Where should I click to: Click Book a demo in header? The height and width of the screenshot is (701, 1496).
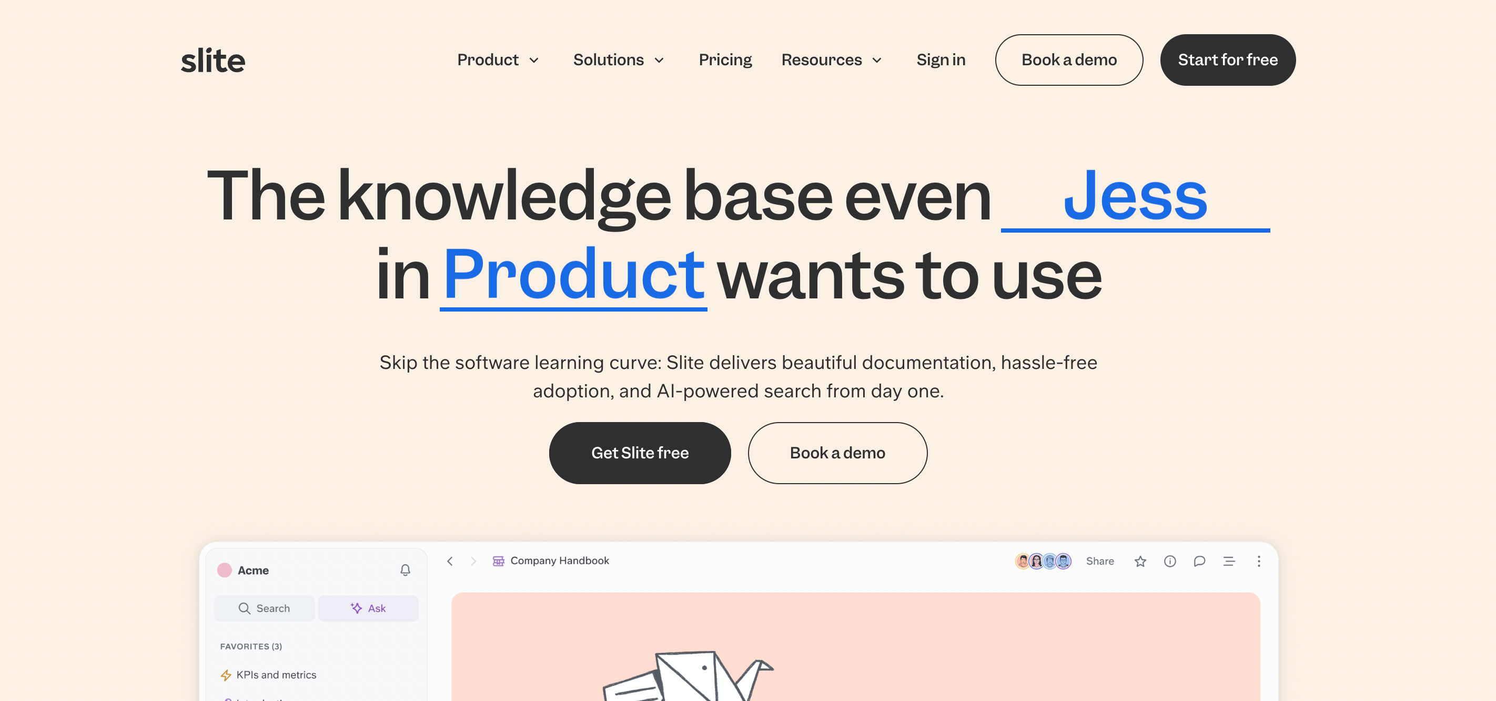(x=1068, y=60)
